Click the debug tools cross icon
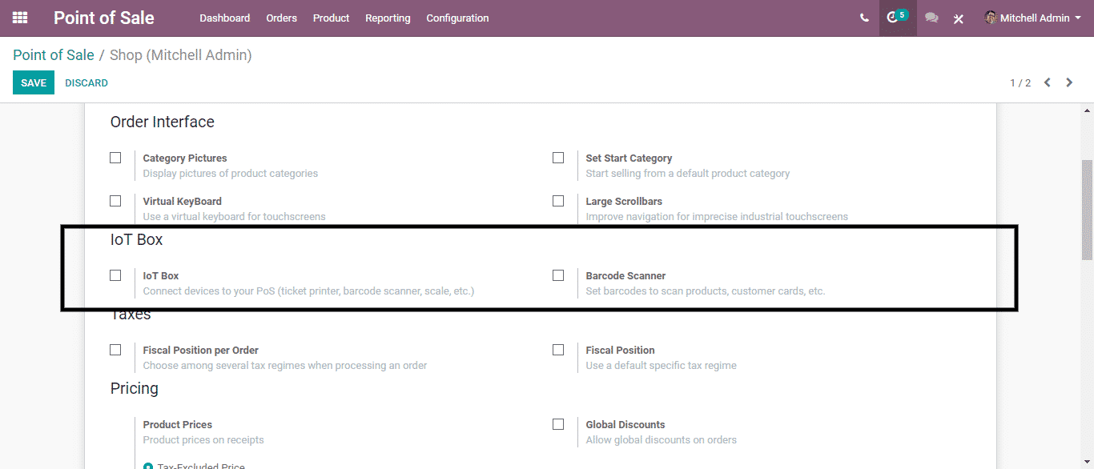1094x469 pixels. point(959,18)
